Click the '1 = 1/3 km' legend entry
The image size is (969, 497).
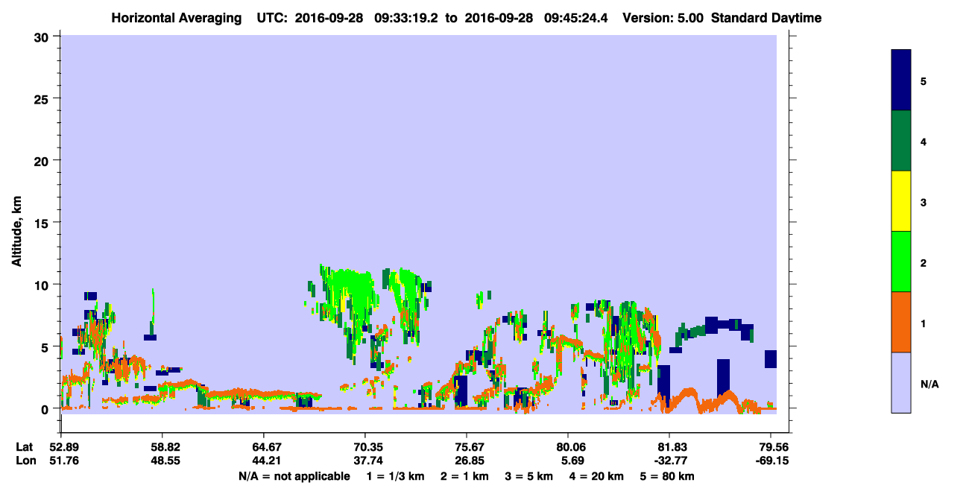pyautogui.click(x=396, y=476)
